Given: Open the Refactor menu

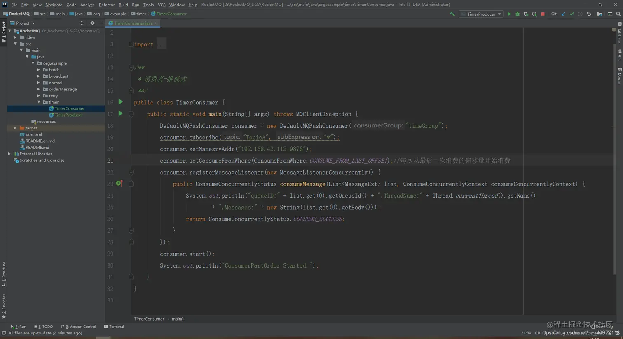Looking at the screenshot, I should coord(107,5).
